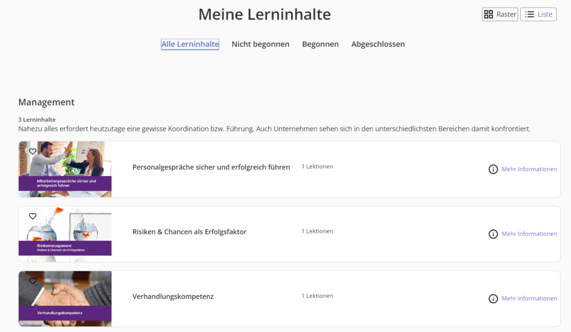Click info icon for Personalgespräche course
Screen dimensions: 571x332
(493, 169)
